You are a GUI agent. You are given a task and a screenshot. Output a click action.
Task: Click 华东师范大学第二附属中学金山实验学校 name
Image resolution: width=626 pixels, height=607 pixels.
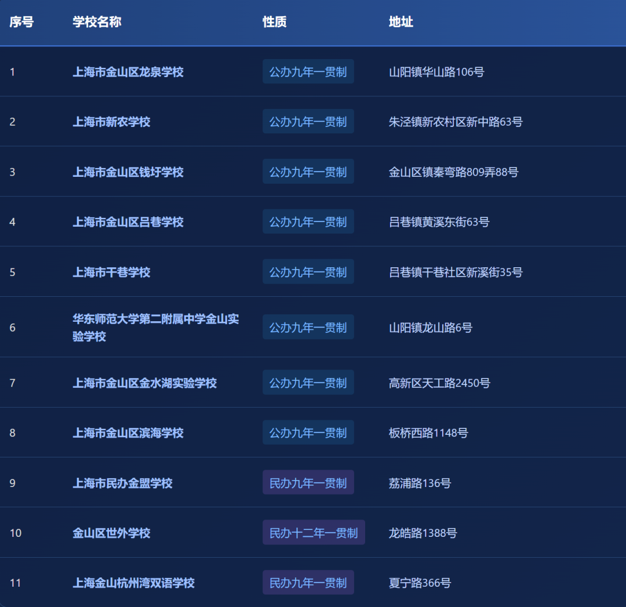(155, 328)
